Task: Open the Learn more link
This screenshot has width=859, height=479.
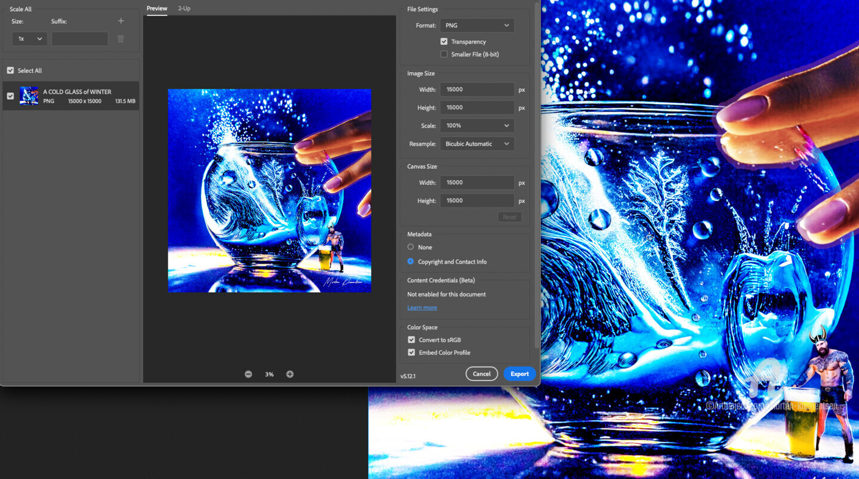Action: pos(422,308)
